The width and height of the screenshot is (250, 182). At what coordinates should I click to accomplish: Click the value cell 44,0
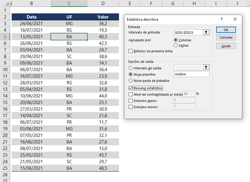tap(103, 96)
